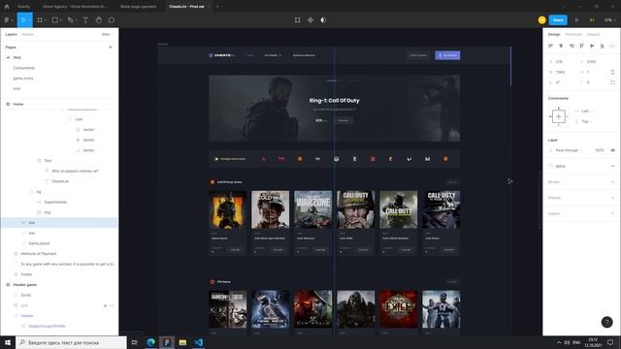
Task: Start presentation with the play icon
Action: click(576, 20)
